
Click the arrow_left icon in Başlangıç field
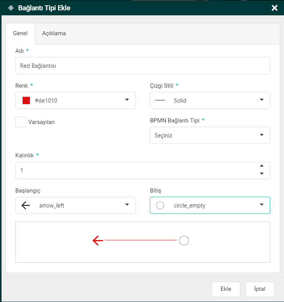click(26, 206)
